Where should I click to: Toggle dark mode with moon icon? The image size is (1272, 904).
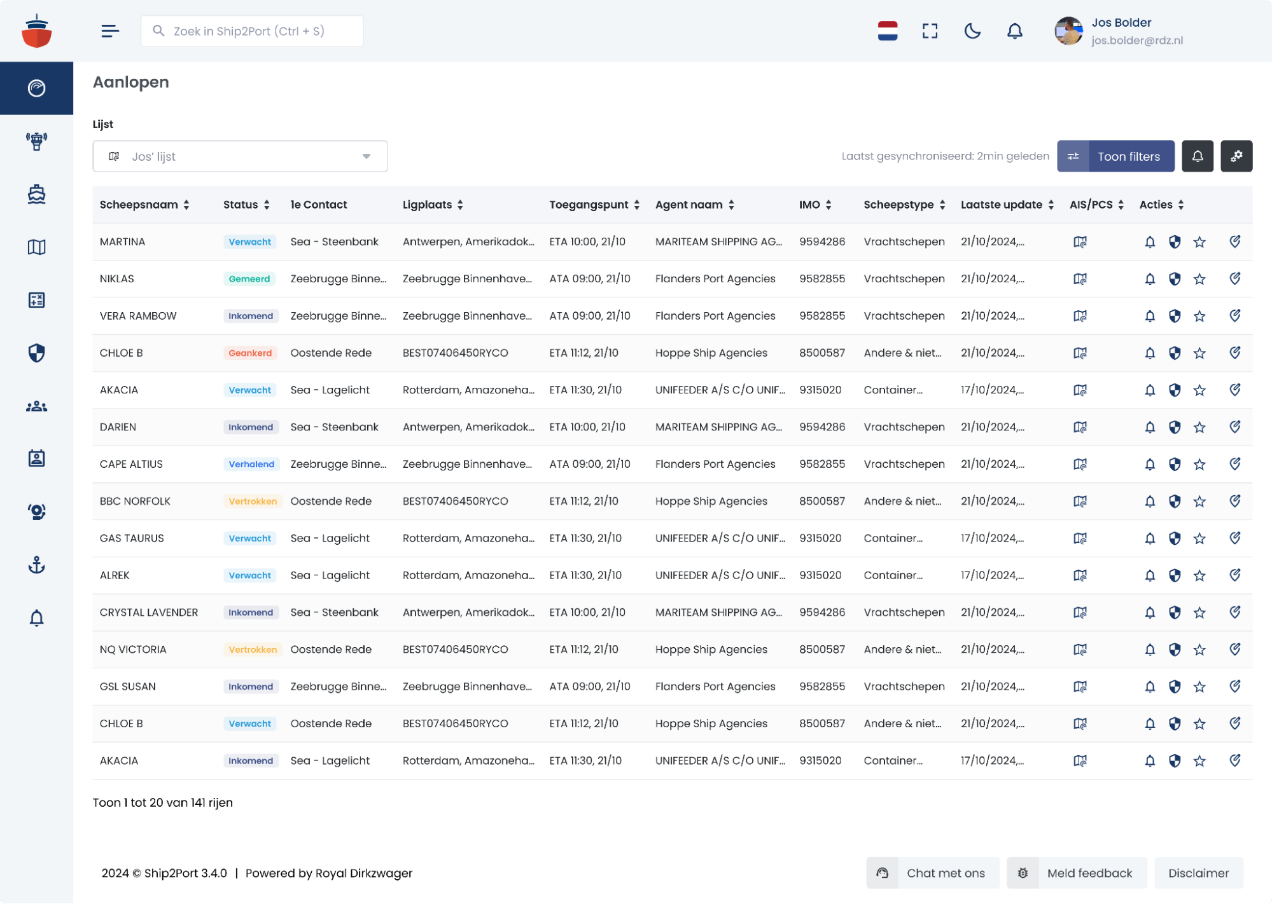[972, 31]
